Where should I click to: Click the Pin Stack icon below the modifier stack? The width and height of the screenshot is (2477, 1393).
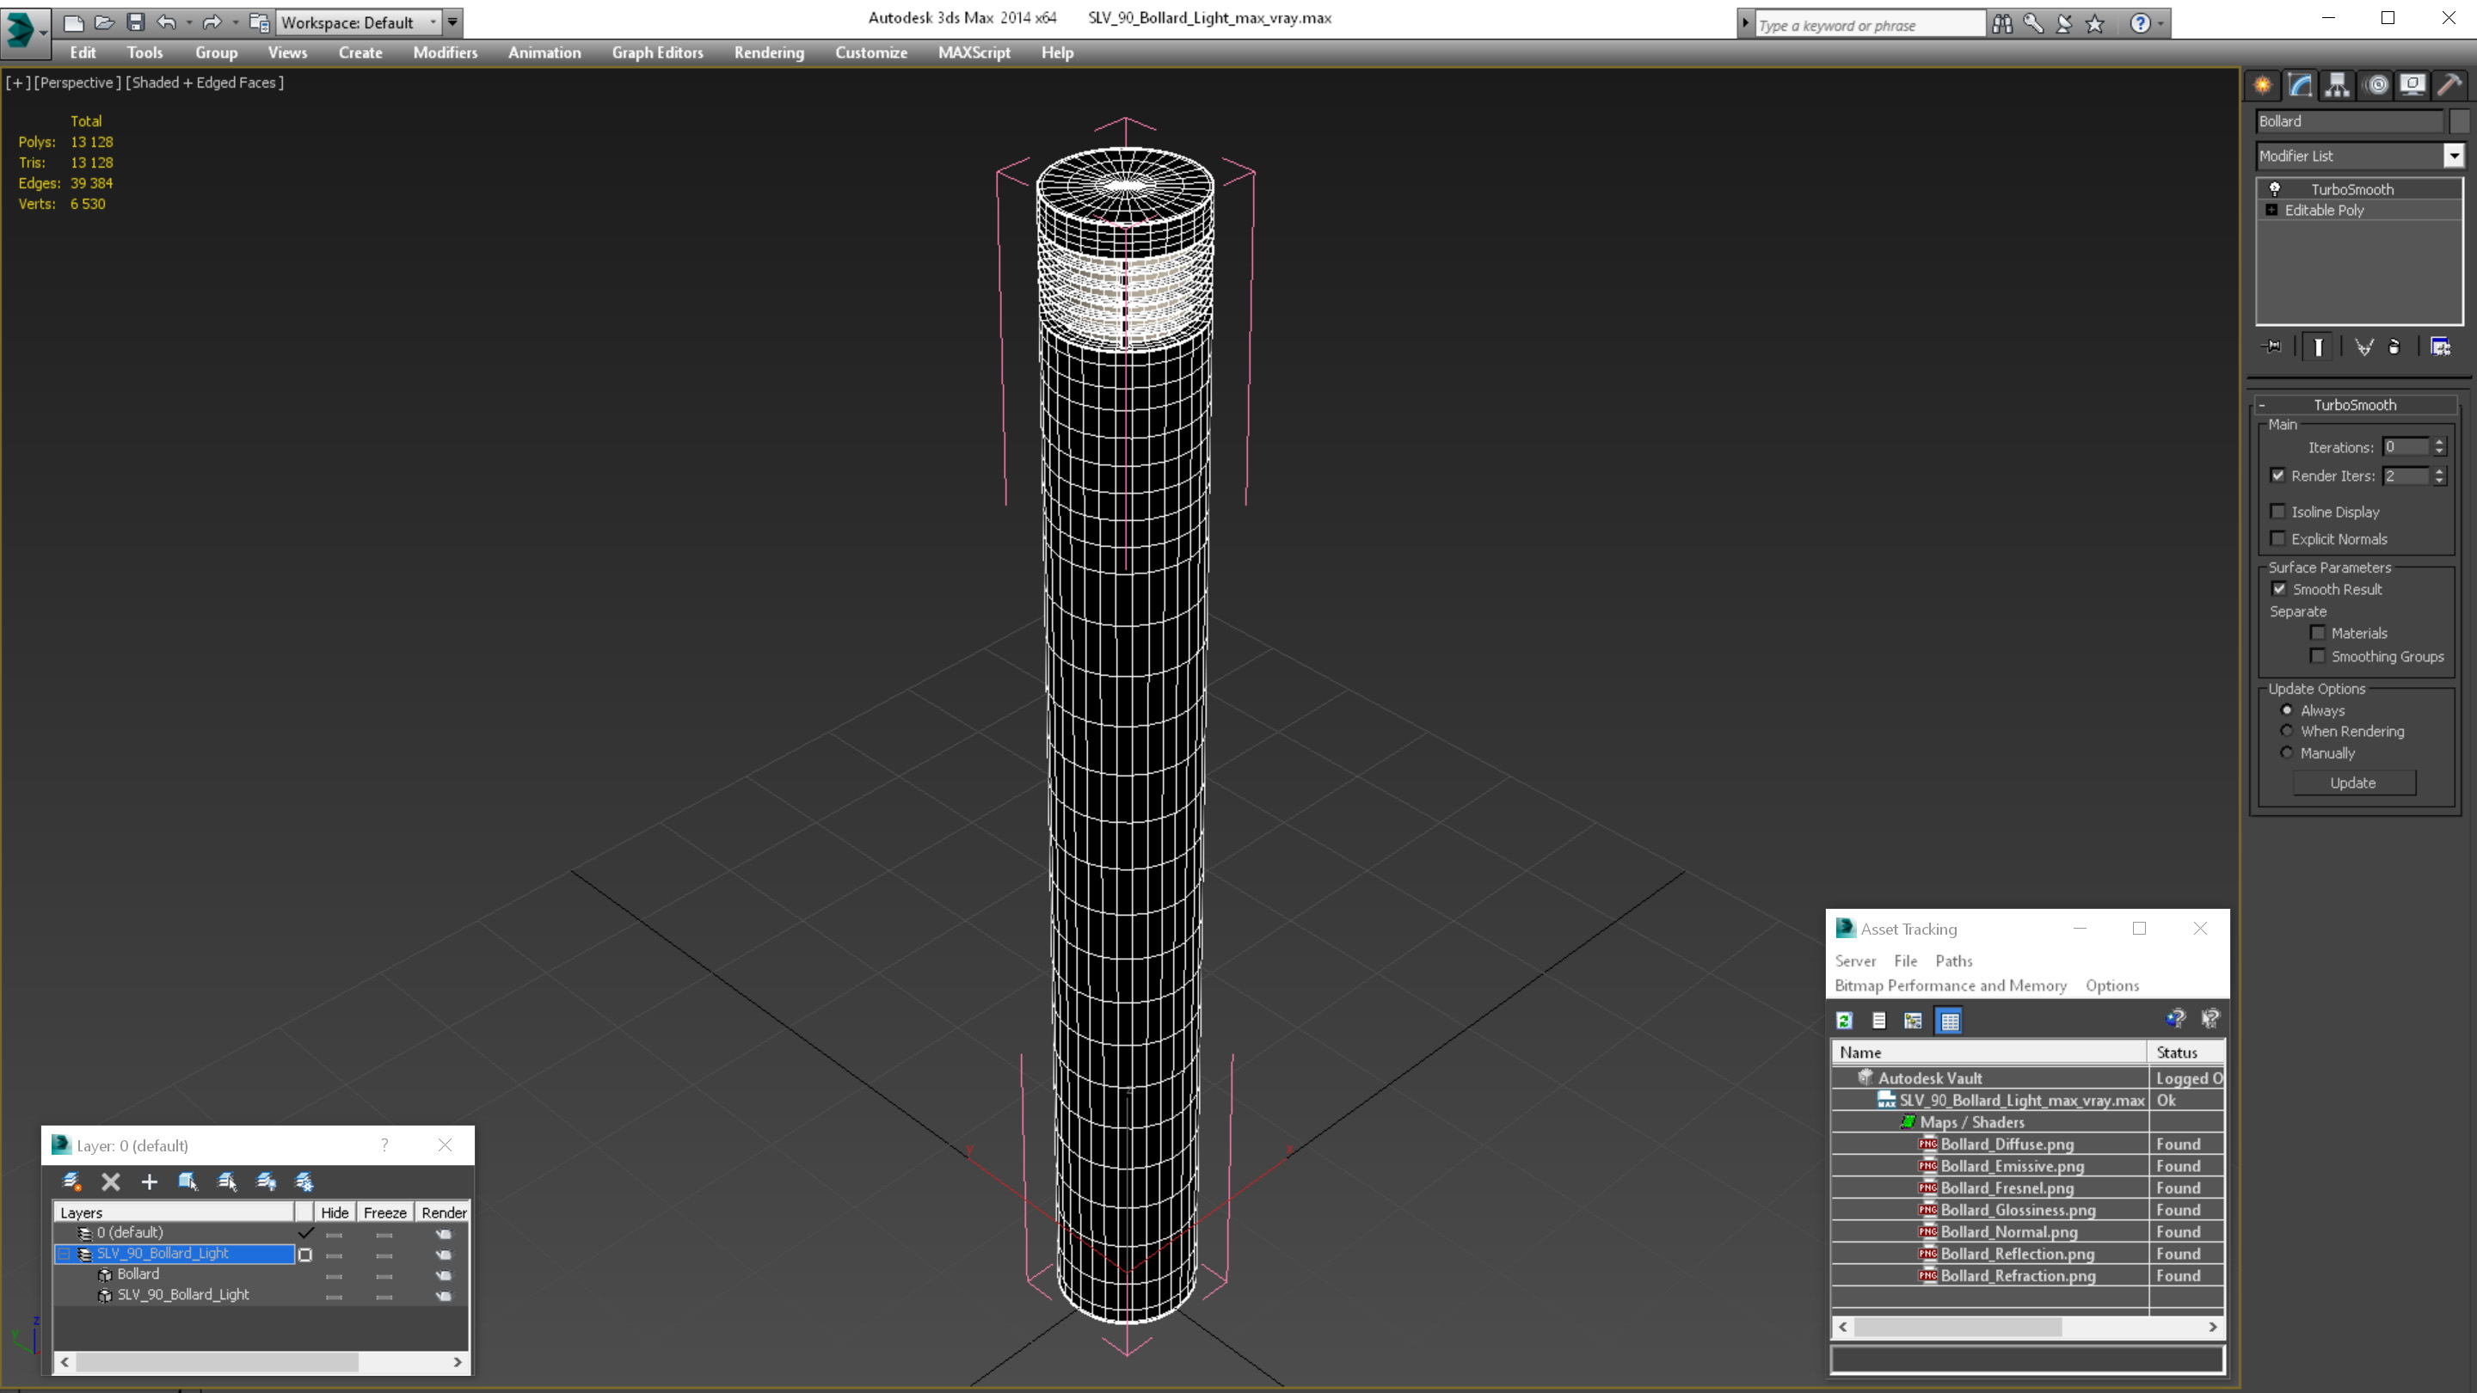coord(2272,347)
